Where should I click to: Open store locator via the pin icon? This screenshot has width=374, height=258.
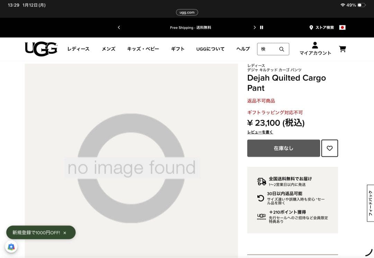pyautogui.click(x=311, y=27)
